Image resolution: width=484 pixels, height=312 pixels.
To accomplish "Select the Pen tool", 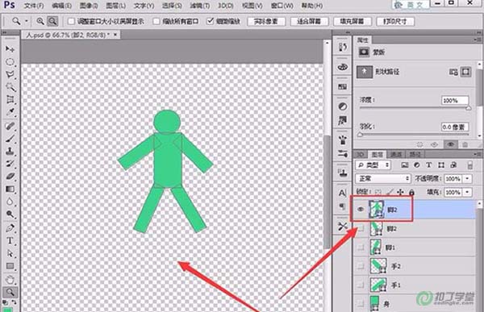I will [10, 228].
